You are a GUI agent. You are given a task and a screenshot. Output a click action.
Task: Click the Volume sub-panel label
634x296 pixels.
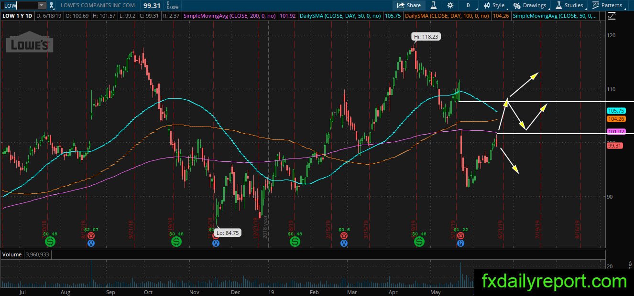12,254
